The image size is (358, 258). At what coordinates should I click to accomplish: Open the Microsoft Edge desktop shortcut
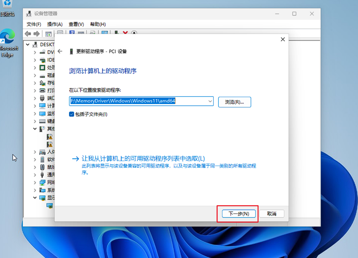coord(8,43)
